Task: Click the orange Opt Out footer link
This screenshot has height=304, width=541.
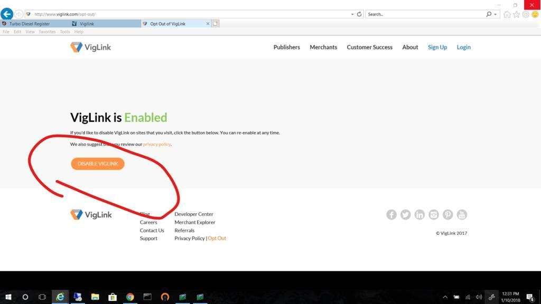Action: click(217, 238)
